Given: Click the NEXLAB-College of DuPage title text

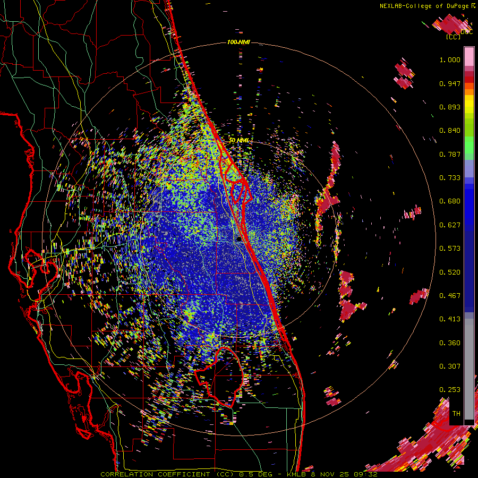Looking at the screenshot, I should (427, 6).
